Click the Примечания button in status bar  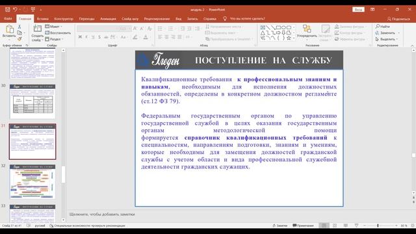pos(303,226)
